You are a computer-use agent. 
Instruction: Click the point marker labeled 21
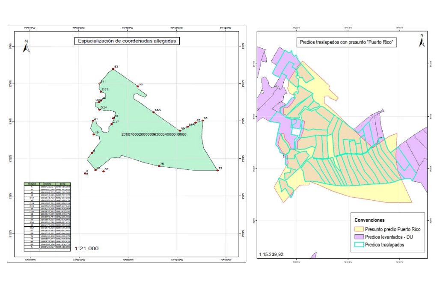click(92, 121)
